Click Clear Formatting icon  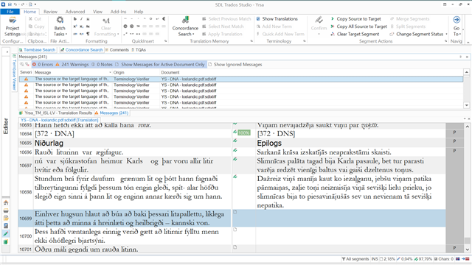click(106, 21)
